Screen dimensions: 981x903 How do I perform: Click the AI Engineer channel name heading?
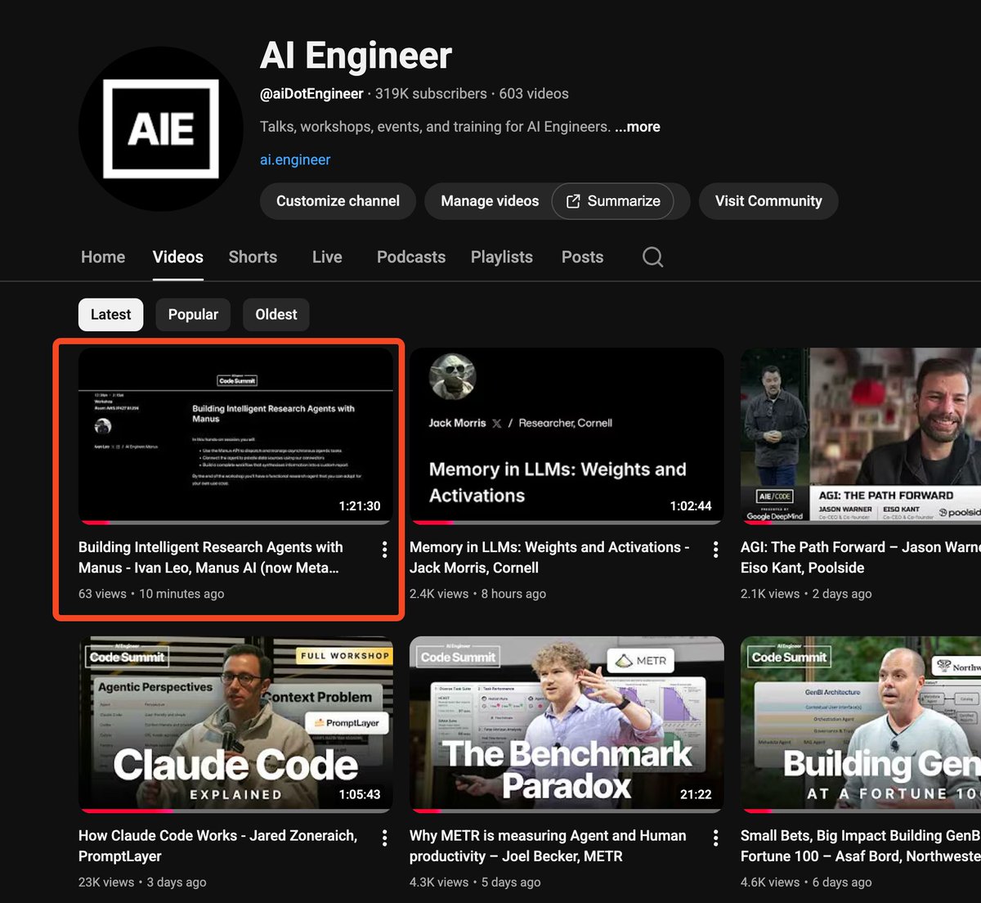pos(356,56)
